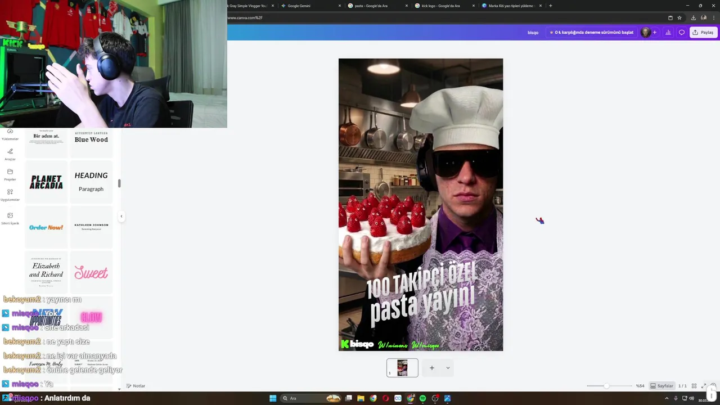Open Notlar notes button
Viewport: 720px width, 405px height.
click(x=136, y=386)
